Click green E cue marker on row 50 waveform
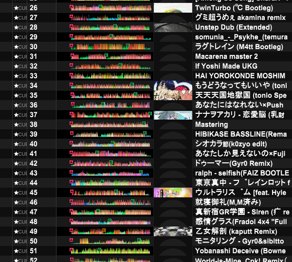The image size is (292, 262). (139, 240)
